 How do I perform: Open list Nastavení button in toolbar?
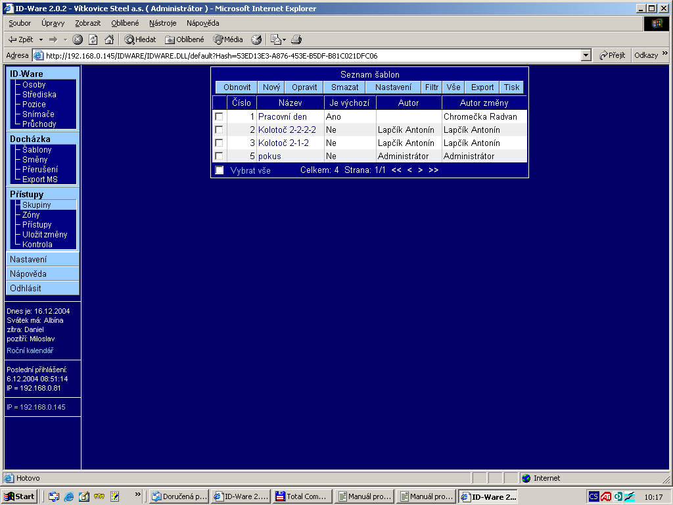(x=393, y=87)
